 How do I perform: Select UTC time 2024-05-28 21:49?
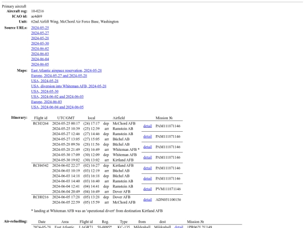click(66, 150)
